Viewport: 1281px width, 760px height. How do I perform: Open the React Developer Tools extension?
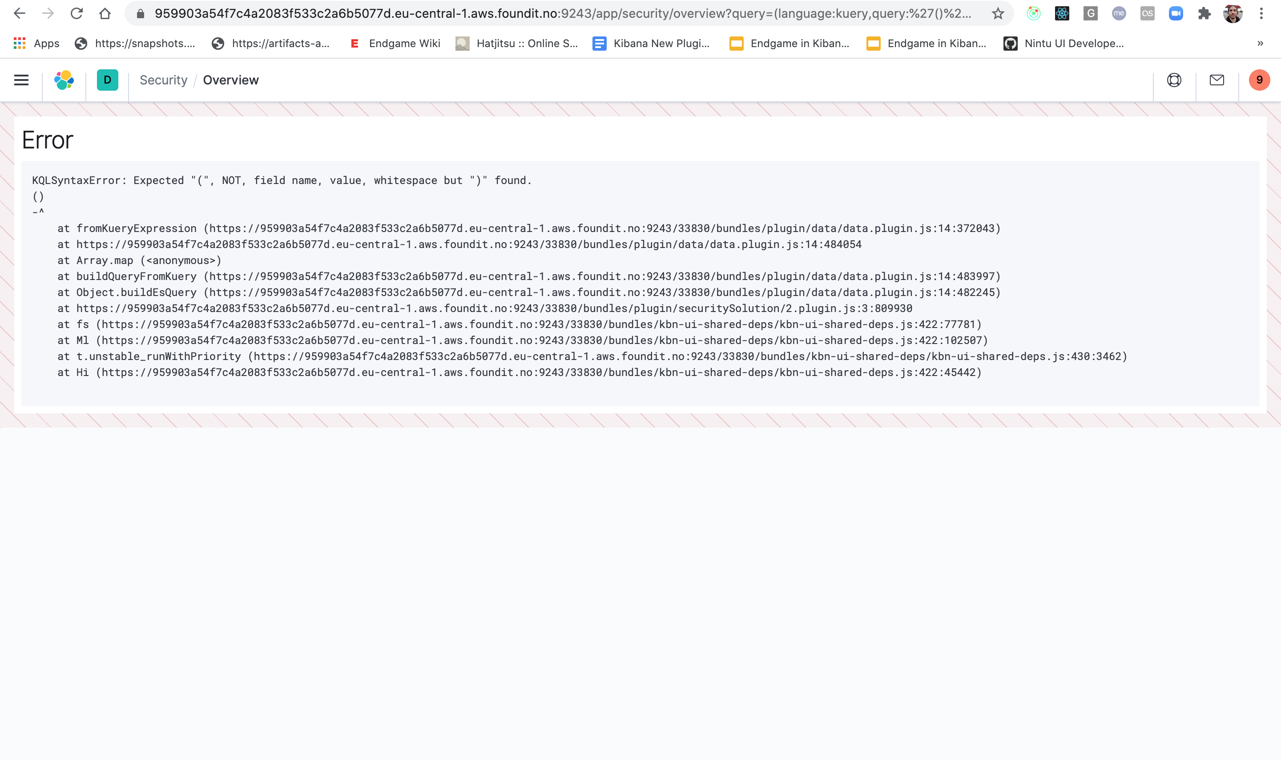[x=1062, y=14]
